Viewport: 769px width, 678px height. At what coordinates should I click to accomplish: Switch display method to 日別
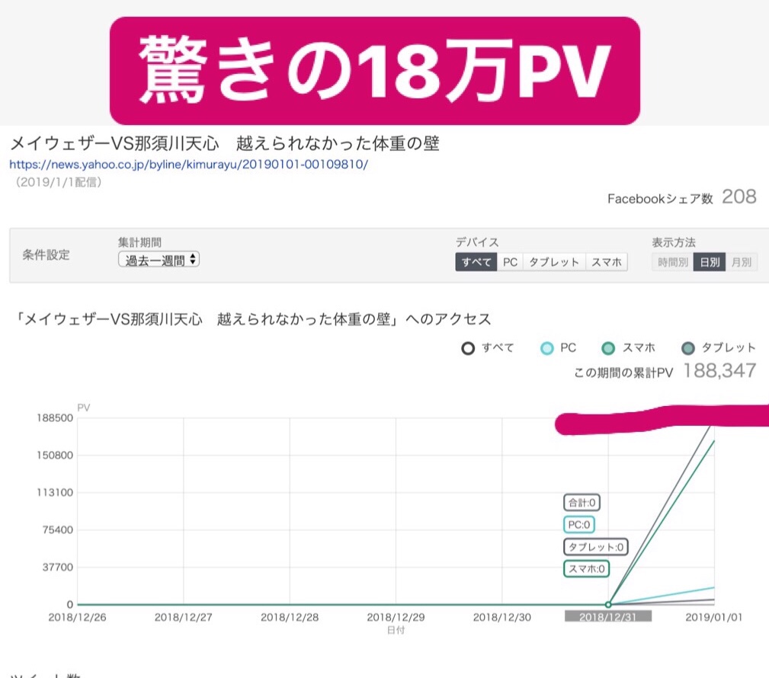click(709, 262)
